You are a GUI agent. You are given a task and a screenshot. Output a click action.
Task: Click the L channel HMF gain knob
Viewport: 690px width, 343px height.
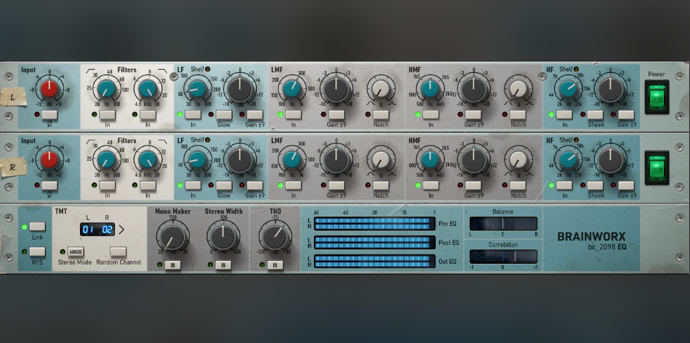tap(473, 89)
